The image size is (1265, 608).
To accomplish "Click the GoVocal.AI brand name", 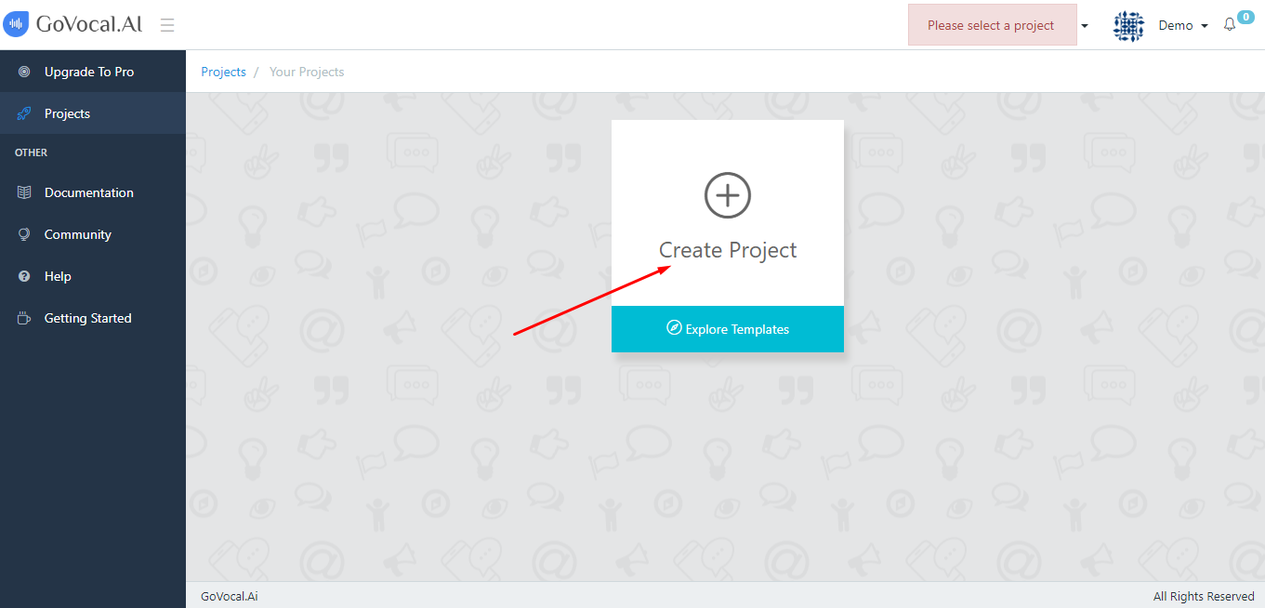I will click(x=89, y=24).
